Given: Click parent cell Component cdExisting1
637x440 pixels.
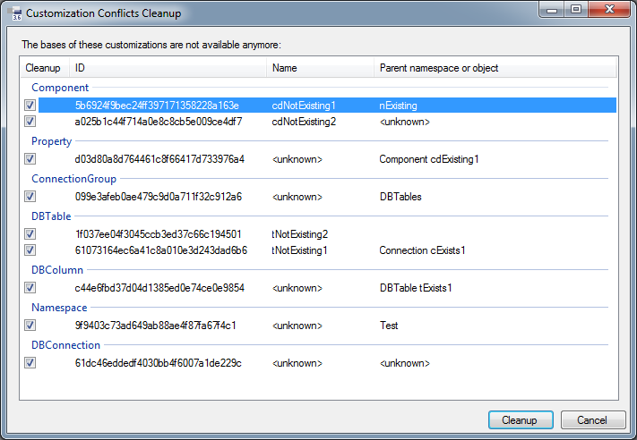Looking at the screenshot, I should tap(429, 159).
